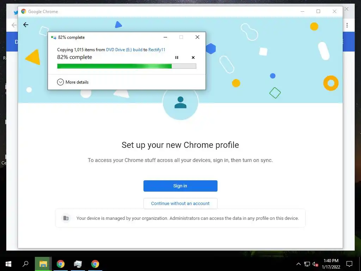361x271 pixels.
Task: Open taskbar search magnifier
Action: click(25, 264)
